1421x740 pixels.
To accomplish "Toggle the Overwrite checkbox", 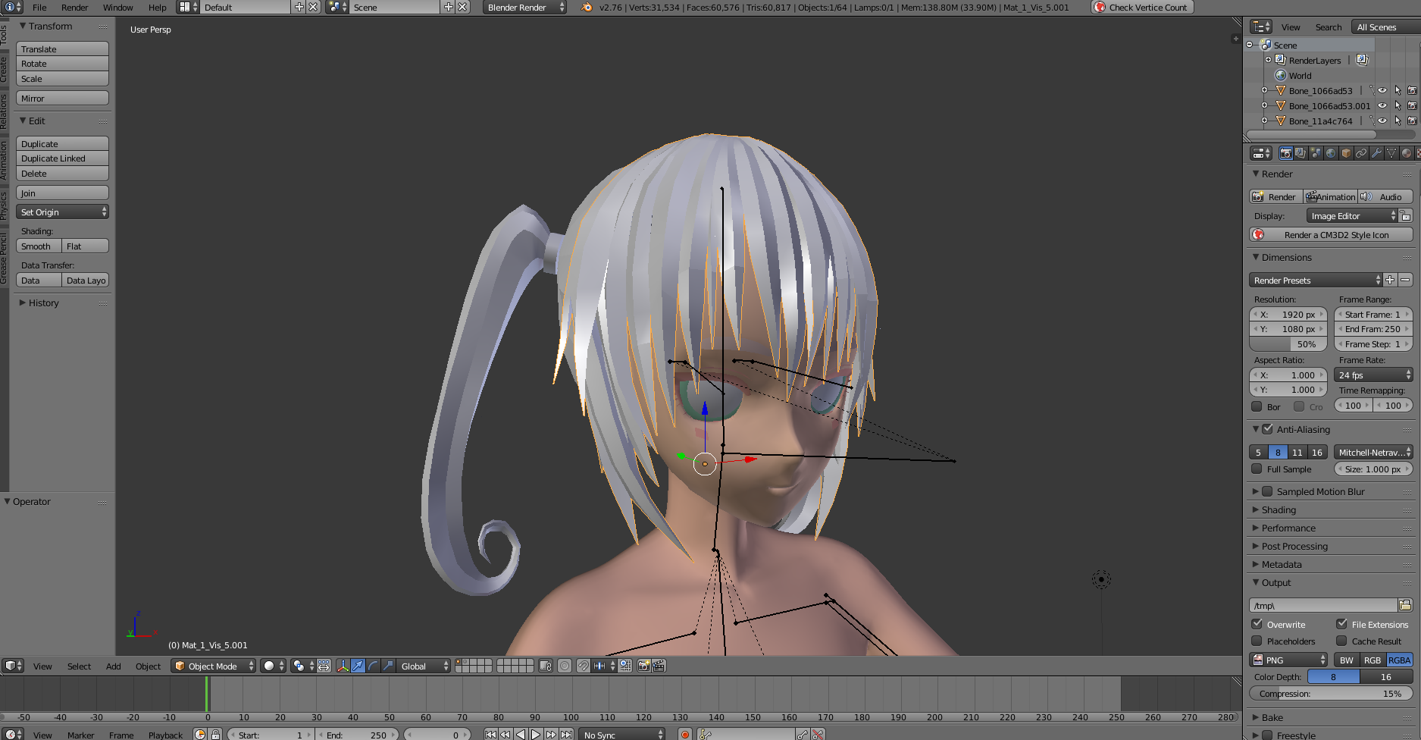I will click(x=1257, y=624).
